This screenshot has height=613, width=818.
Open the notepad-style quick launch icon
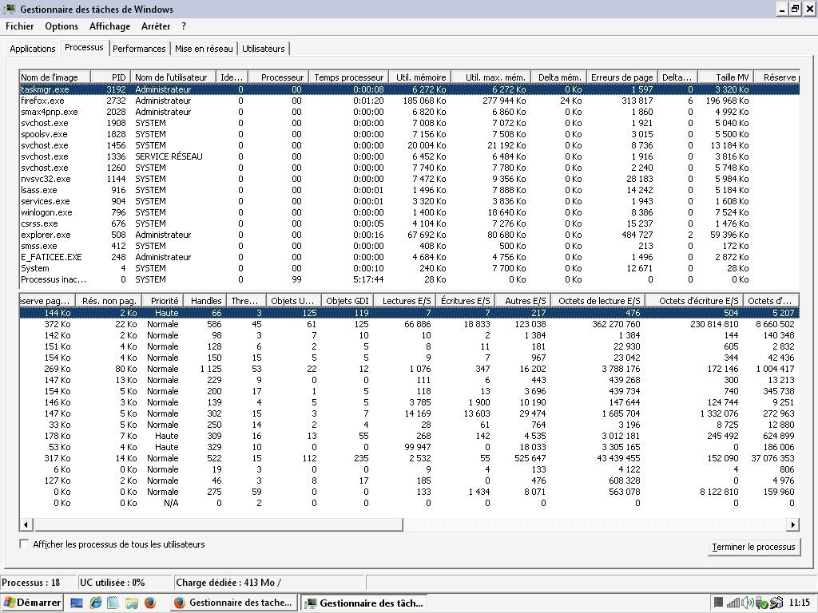pyautogui.click(x=113, y=603)
